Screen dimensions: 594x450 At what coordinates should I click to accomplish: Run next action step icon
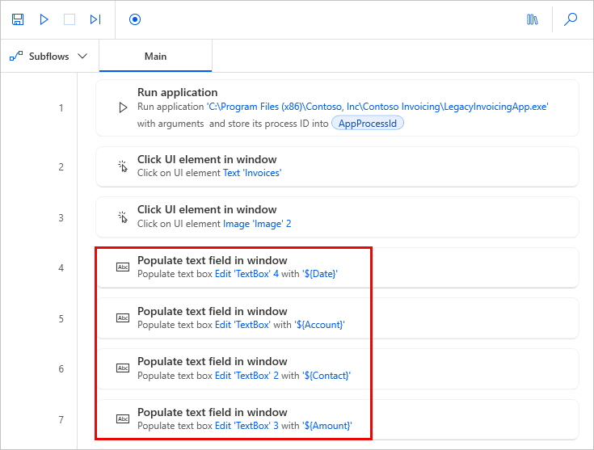(95, 19)
